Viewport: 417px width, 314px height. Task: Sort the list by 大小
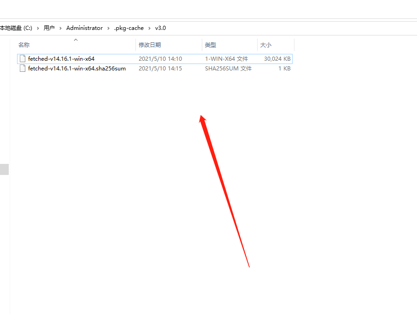tap(265, 45)
